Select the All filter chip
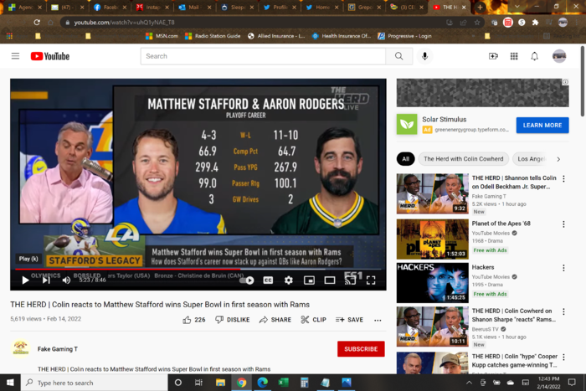 pos(405,159)
